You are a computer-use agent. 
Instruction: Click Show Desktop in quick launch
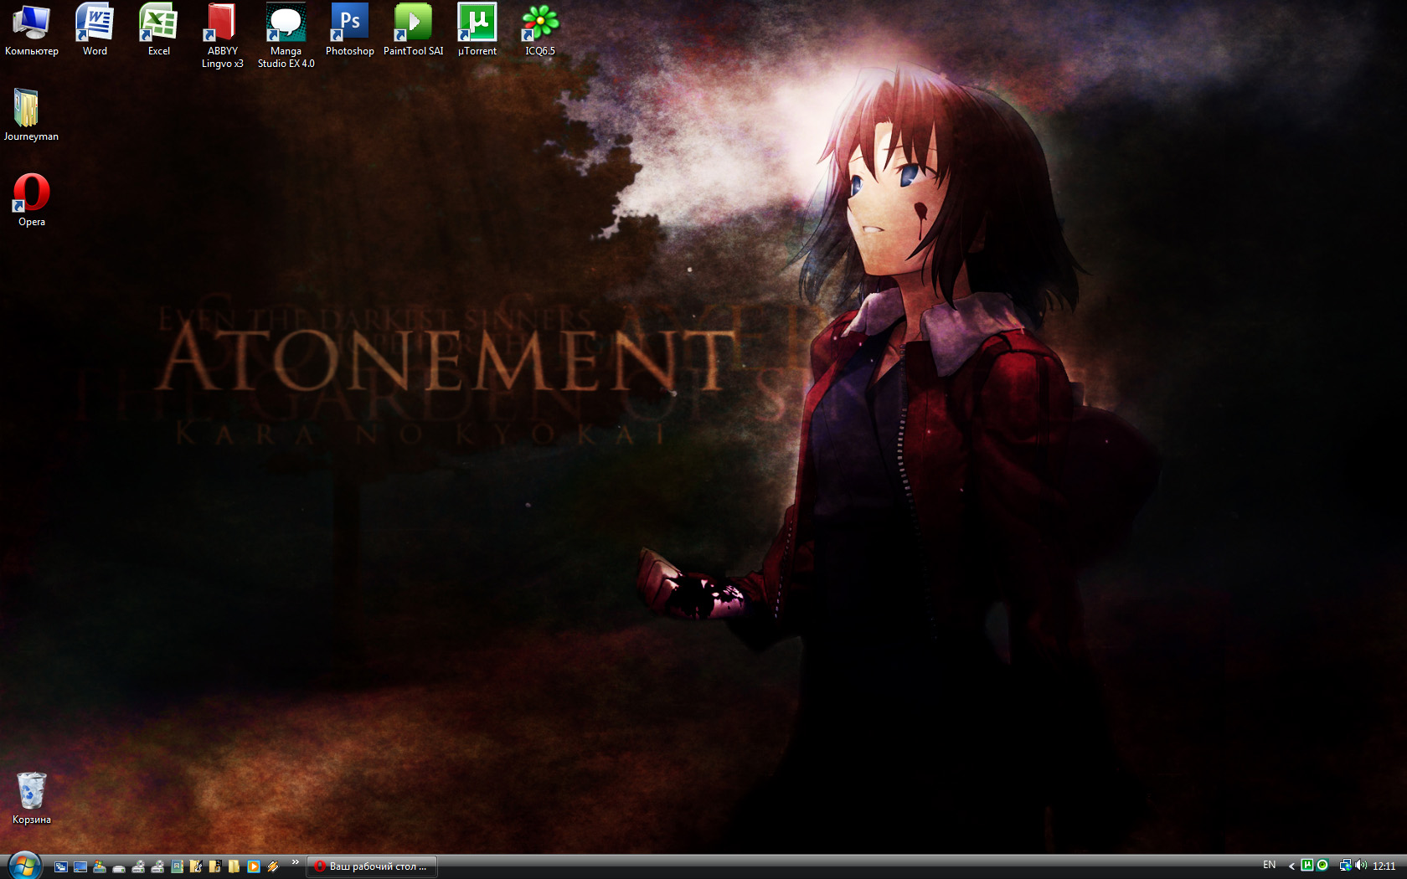pos(80,866)
